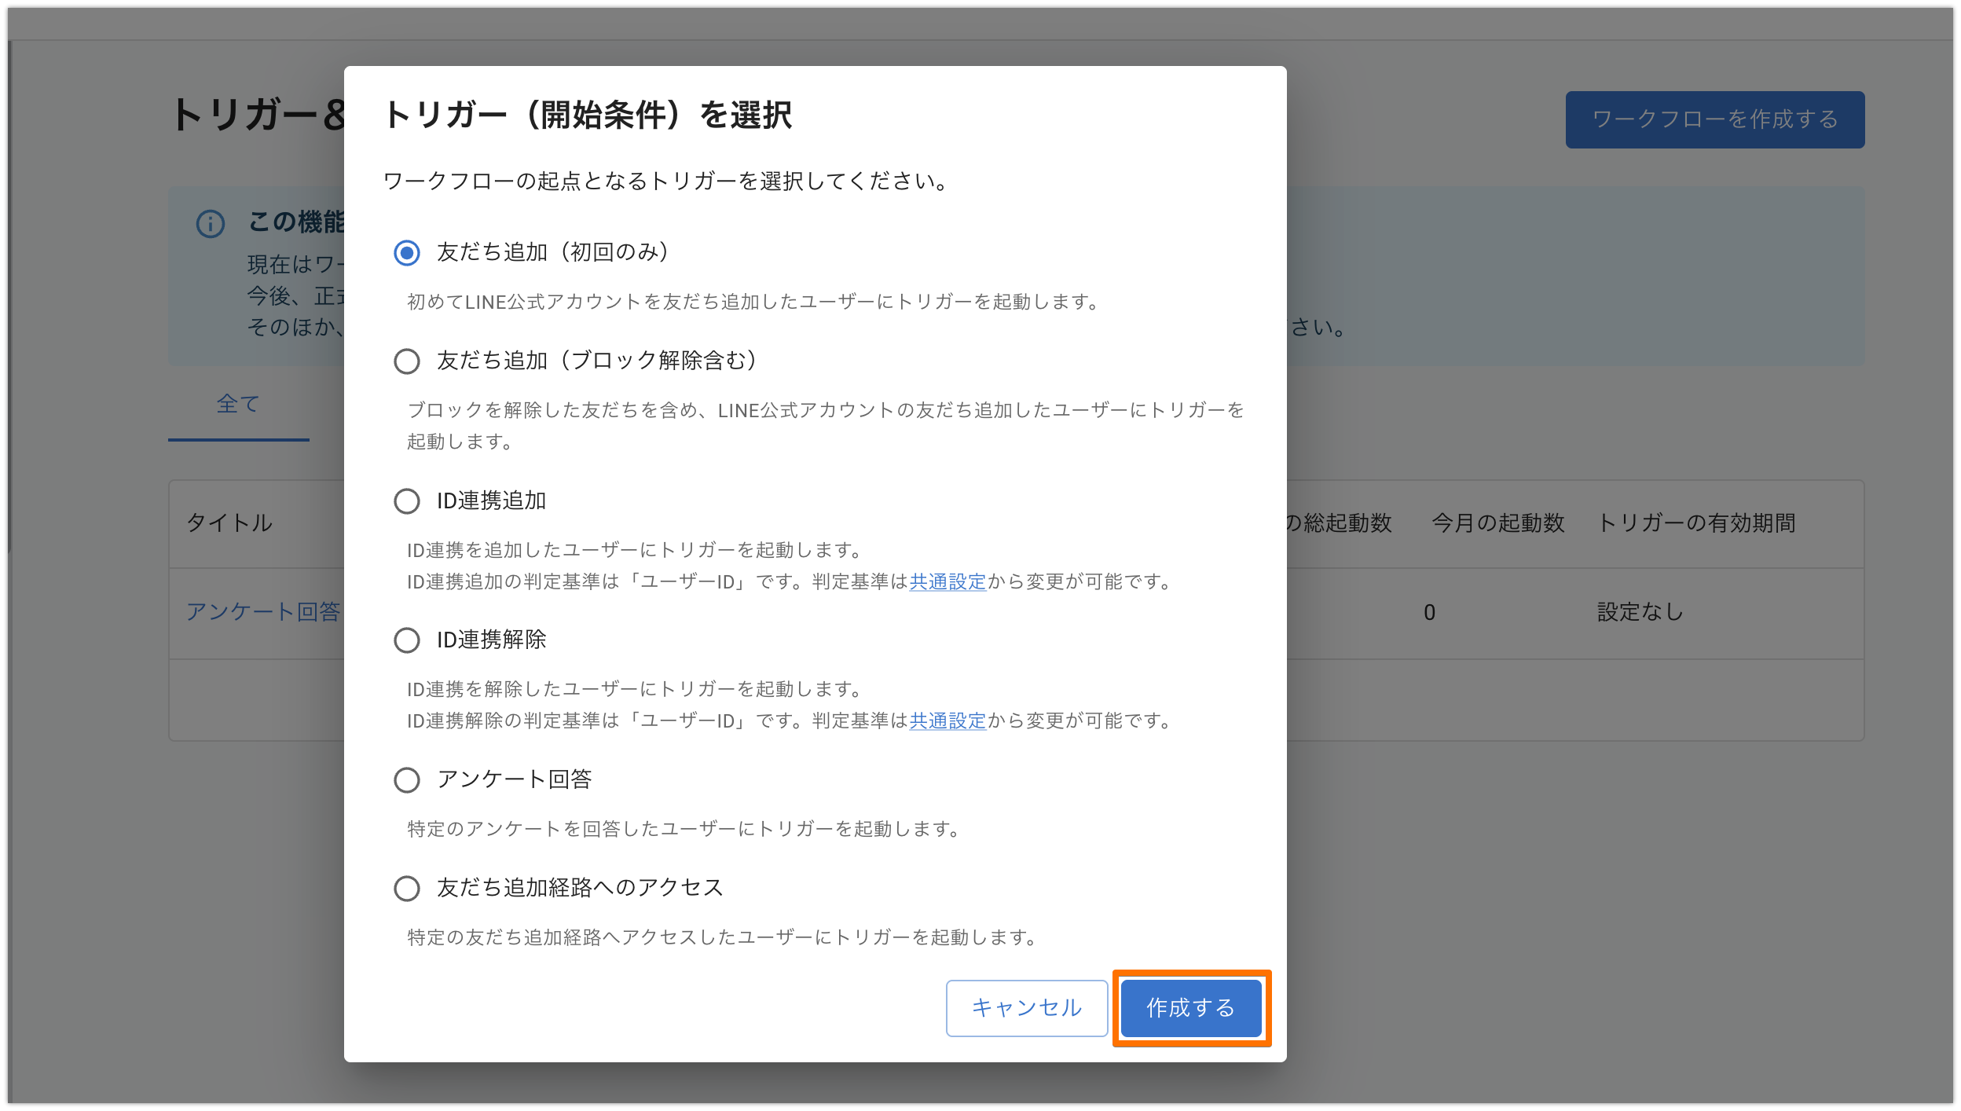Switch to the 全て tab
1961x1111 pixels.
pos(238,405)
